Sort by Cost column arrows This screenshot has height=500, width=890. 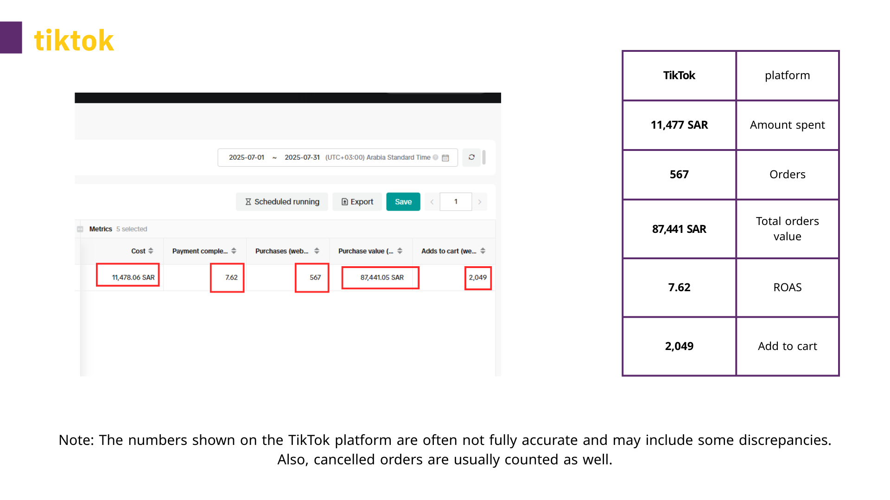(x=151, y=251)
